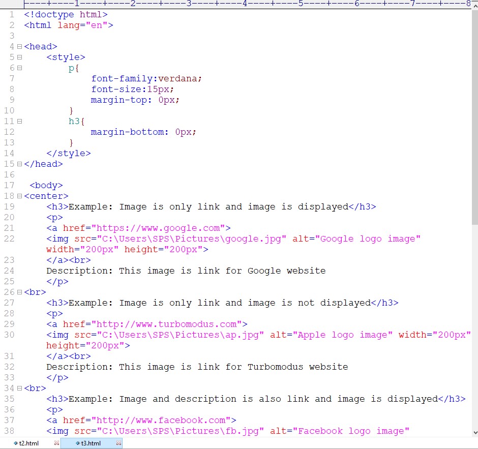This screenshot has height=449, width=478.
Task: Click font-family:verdana; declaration
Action: coord(146,79)
